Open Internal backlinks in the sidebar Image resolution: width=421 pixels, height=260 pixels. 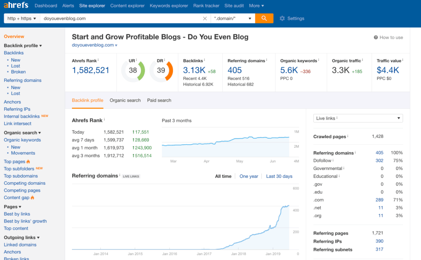pyautogui.click(x=22, y=116)
